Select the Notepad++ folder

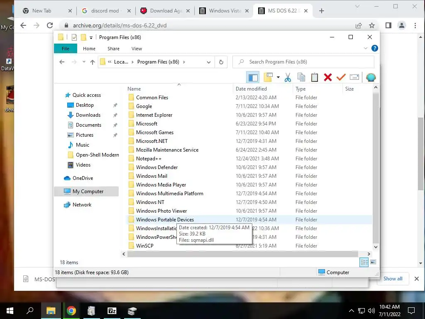(x=149, y=158)
